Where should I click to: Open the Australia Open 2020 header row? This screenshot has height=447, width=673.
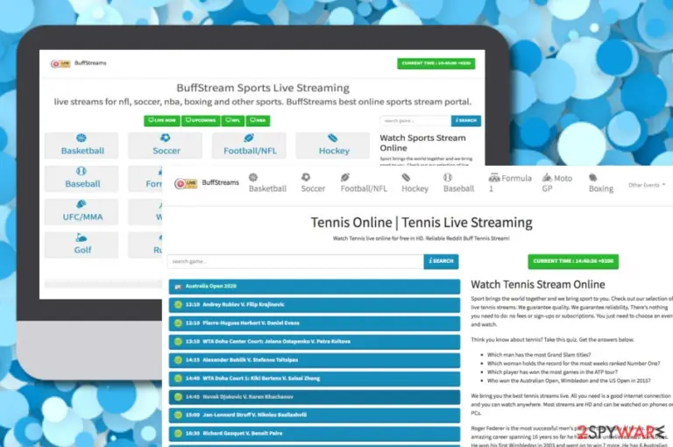pos(315,287)
